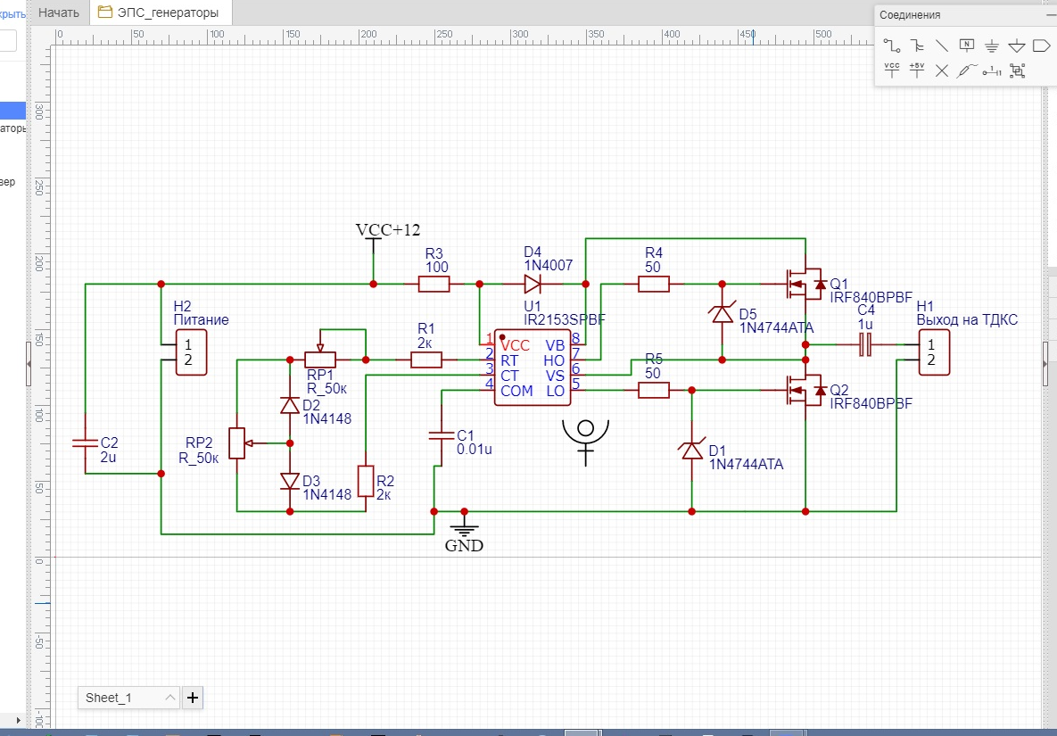Expand the Sheet_1 sheet selector
This screenshot has width=1057, height=736.
pyautogui.click(x=169, y=698)
